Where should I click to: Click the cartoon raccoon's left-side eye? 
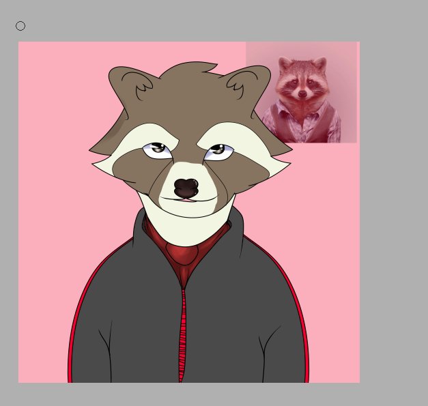pos(158,151)
